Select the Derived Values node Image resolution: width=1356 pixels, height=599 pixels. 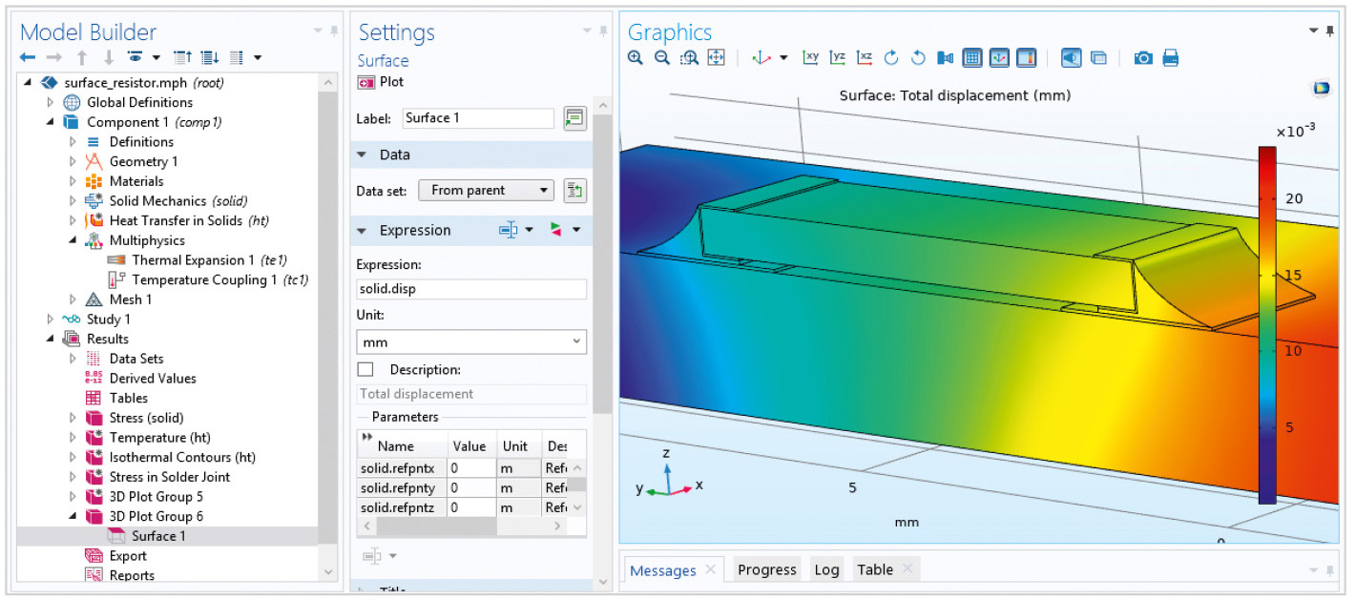coord(153,379)
